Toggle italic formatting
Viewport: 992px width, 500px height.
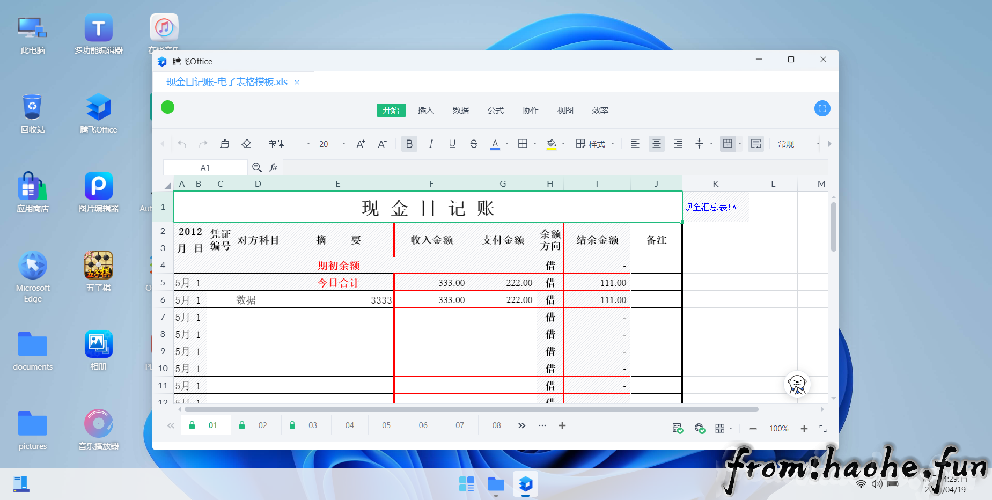[431, 144]
